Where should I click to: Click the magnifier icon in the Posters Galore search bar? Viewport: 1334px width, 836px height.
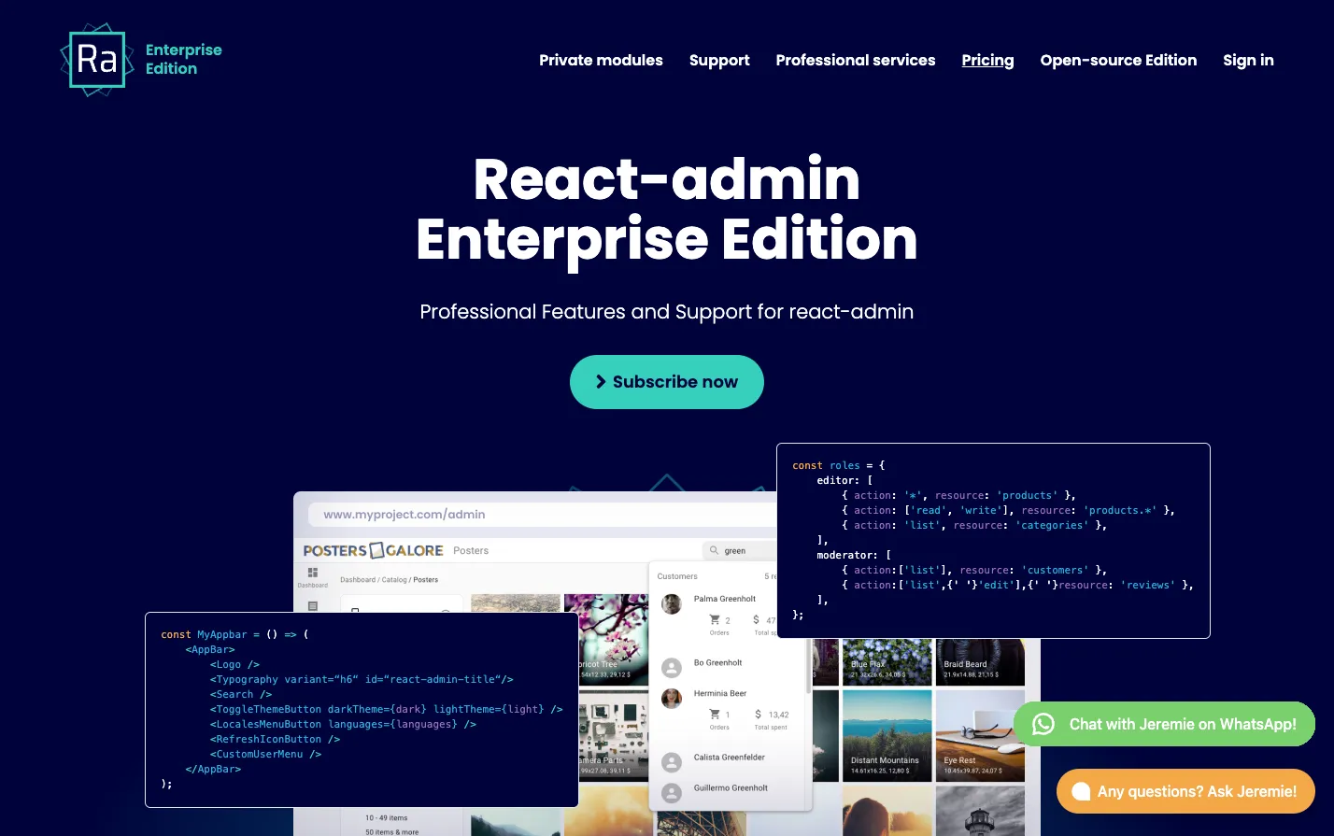pyautogui.click(x=713, y=551)
